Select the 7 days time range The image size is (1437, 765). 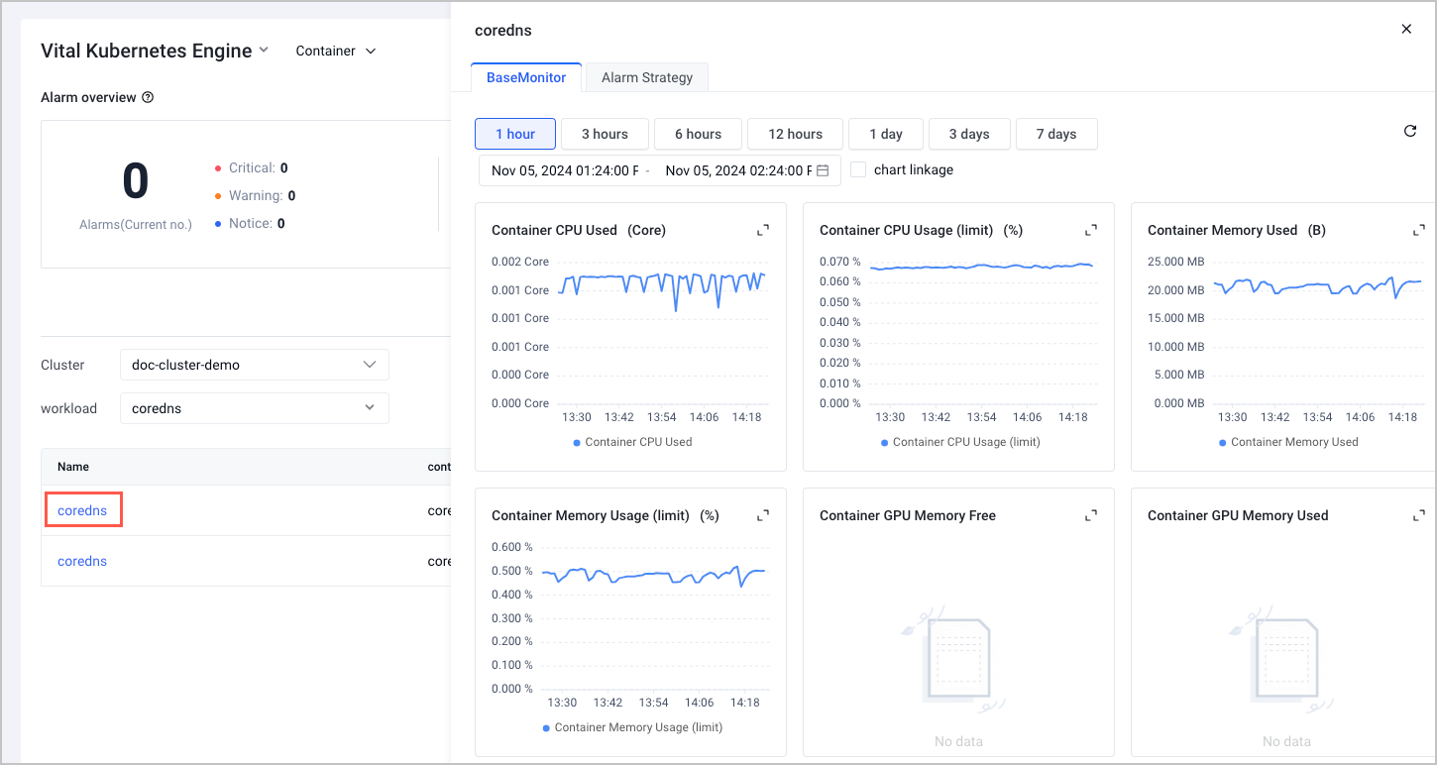click(1056, 134)
